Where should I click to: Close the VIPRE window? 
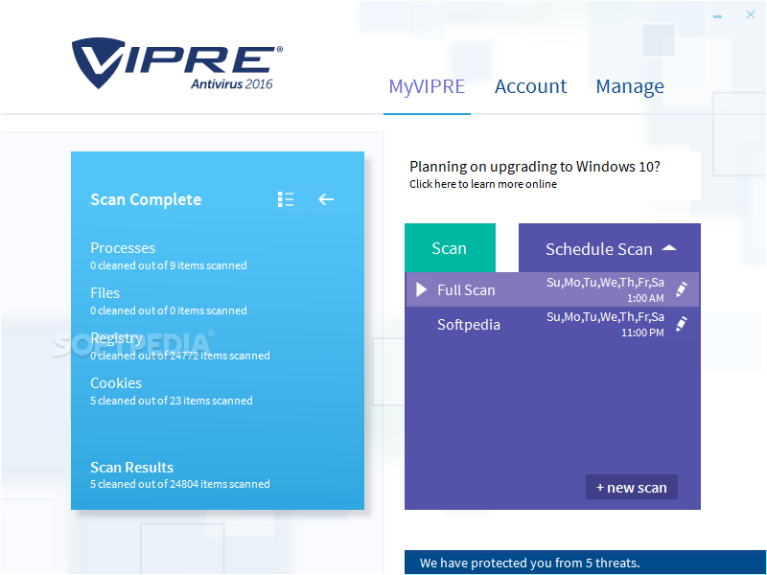(x=751, y=14)
